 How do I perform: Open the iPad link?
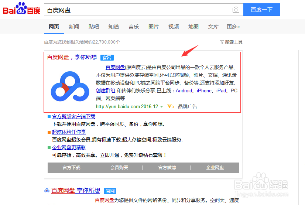tap(221, 90)
